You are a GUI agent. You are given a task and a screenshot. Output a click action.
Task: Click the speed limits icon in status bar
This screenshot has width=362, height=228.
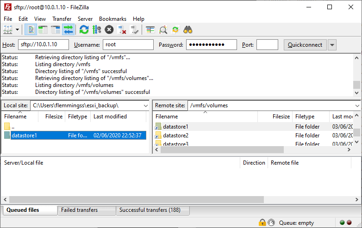[x=271, y=222]
